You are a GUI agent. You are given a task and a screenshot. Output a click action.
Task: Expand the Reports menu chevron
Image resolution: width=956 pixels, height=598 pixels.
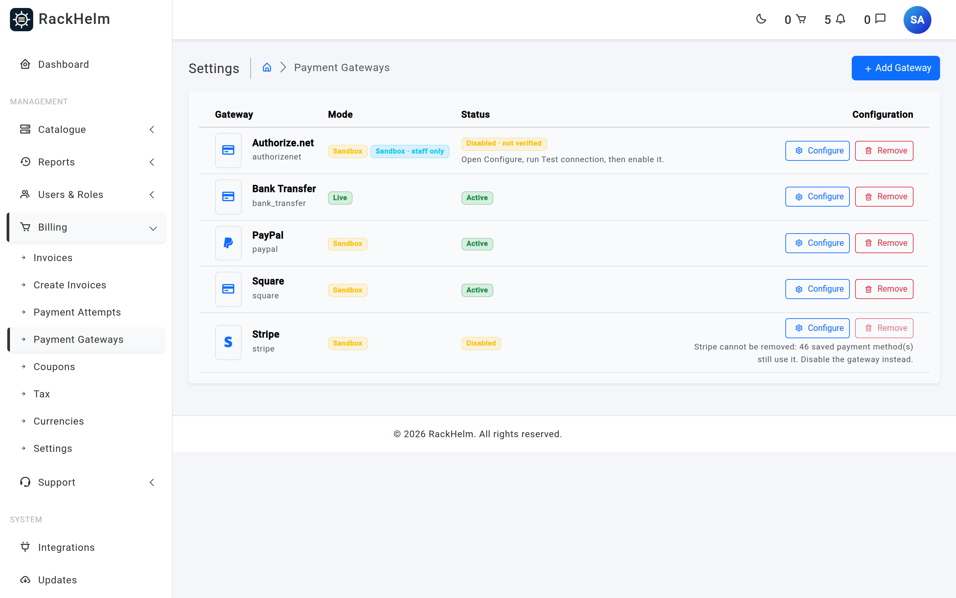point(152,162)
